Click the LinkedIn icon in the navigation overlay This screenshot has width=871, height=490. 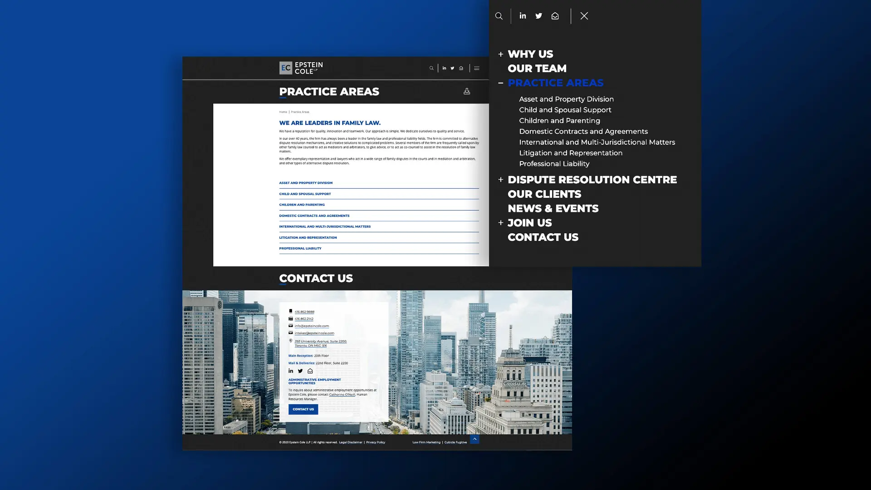pyautogui.click(x=523, y=16)
